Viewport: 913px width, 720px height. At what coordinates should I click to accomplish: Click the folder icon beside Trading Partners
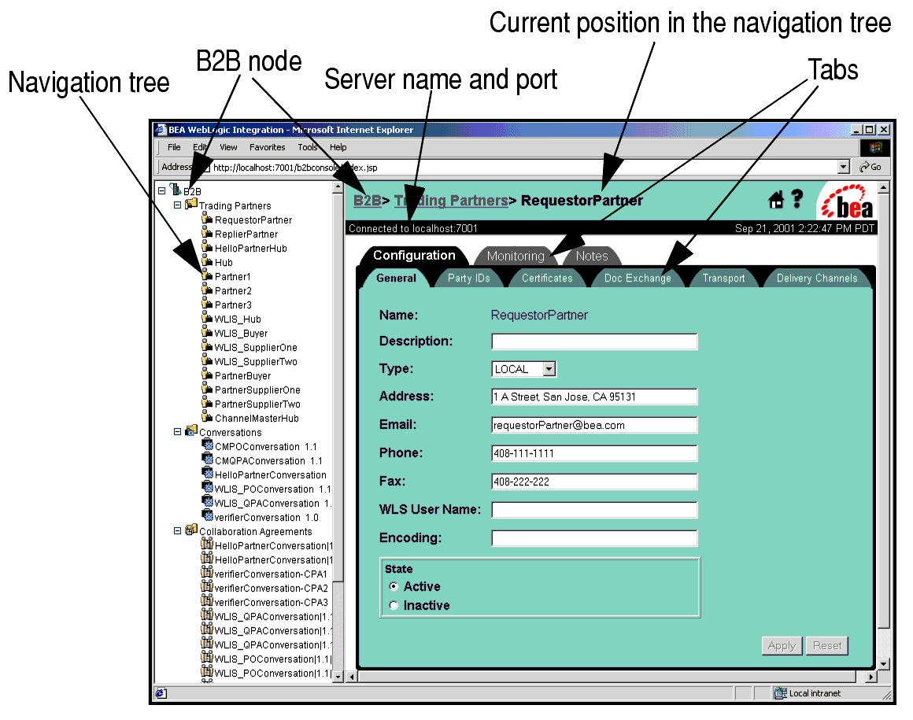(x=191, y=204)
